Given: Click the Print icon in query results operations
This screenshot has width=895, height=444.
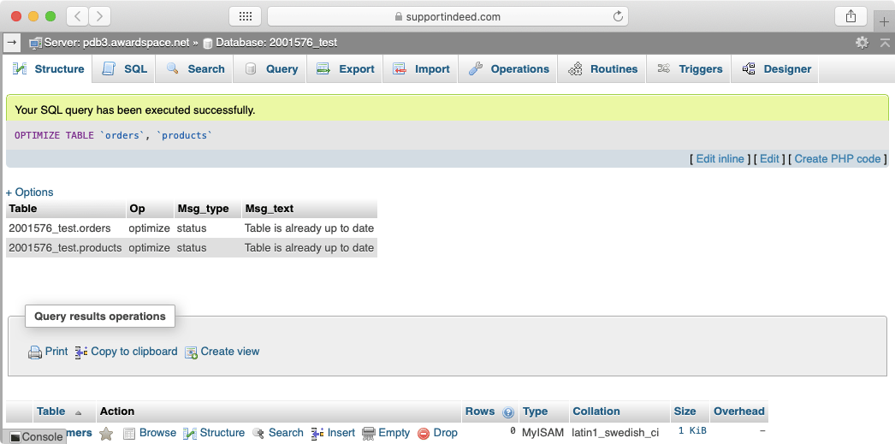Looking at the screenshot, I should [35, 352].
